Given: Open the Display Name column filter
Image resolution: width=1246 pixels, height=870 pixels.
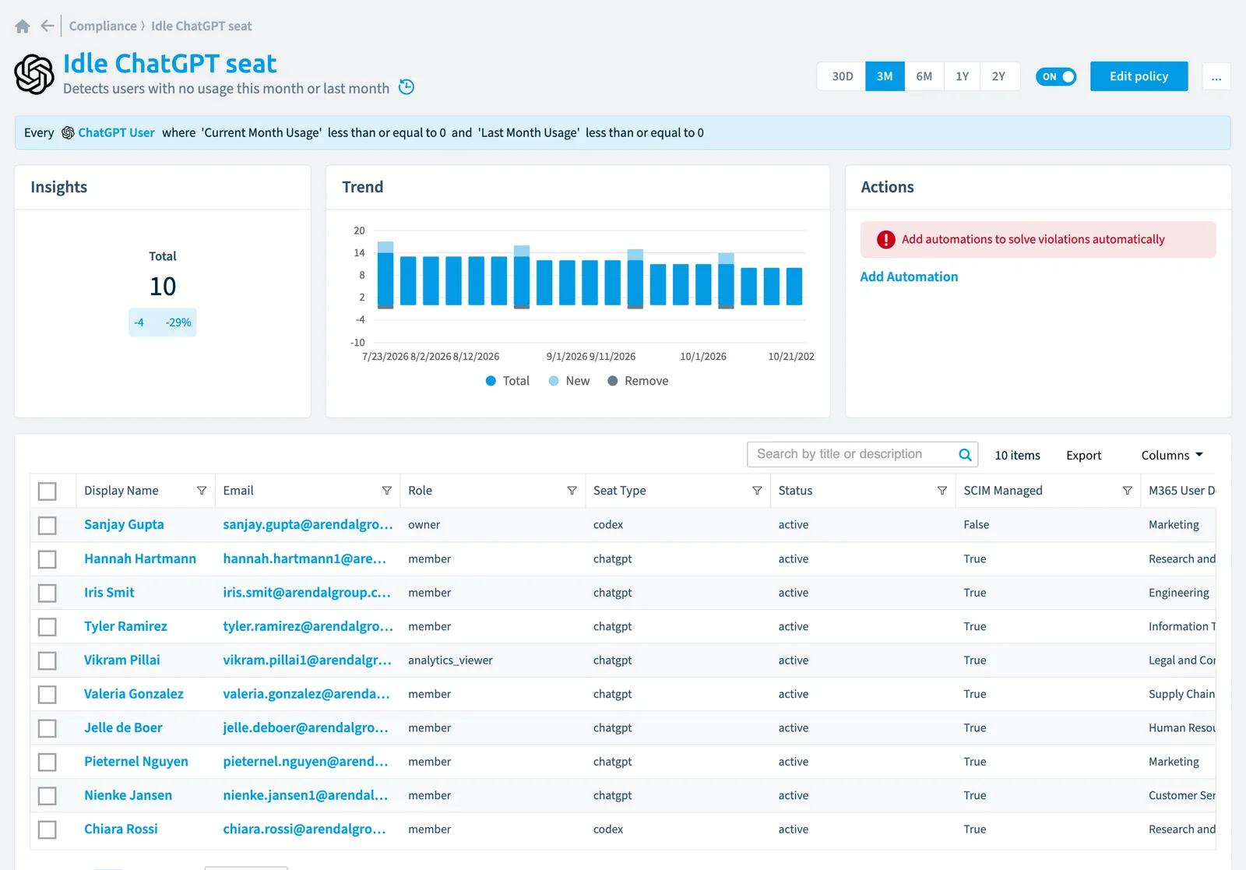Looking at the screenshot, I should pyautogui.click(x=202, y=491).
